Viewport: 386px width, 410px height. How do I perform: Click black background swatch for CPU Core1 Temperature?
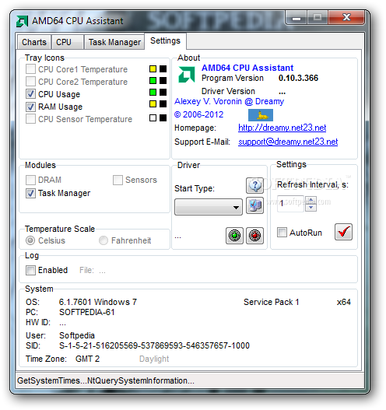click(x=163, y=68)
